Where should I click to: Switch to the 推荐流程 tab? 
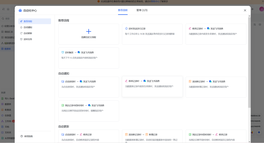point(123,10)
